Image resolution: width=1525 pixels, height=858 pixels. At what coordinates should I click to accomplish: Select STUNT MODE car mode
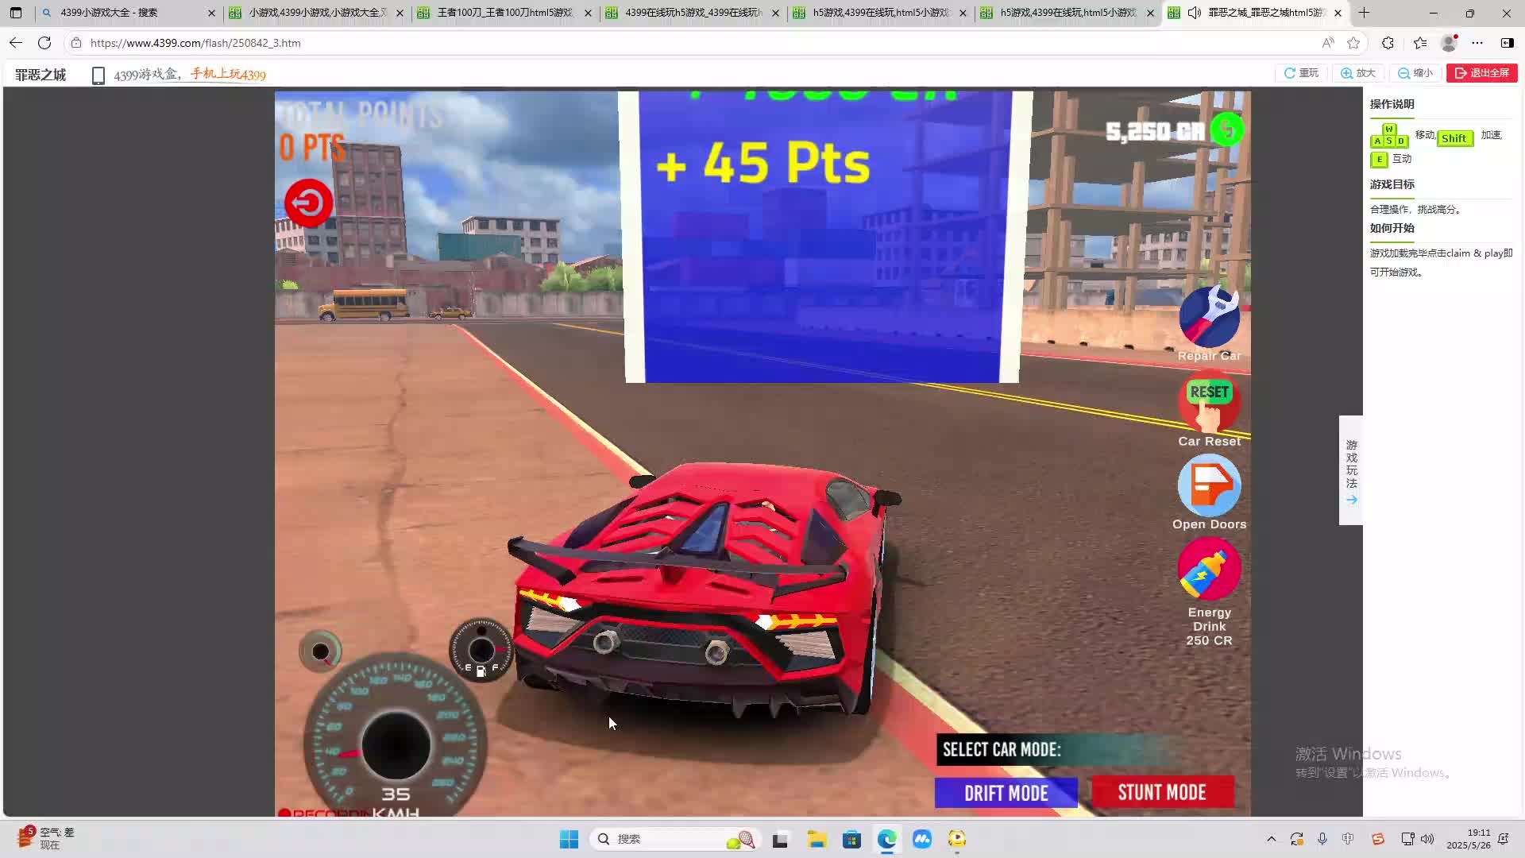(x=1162, y=792)
